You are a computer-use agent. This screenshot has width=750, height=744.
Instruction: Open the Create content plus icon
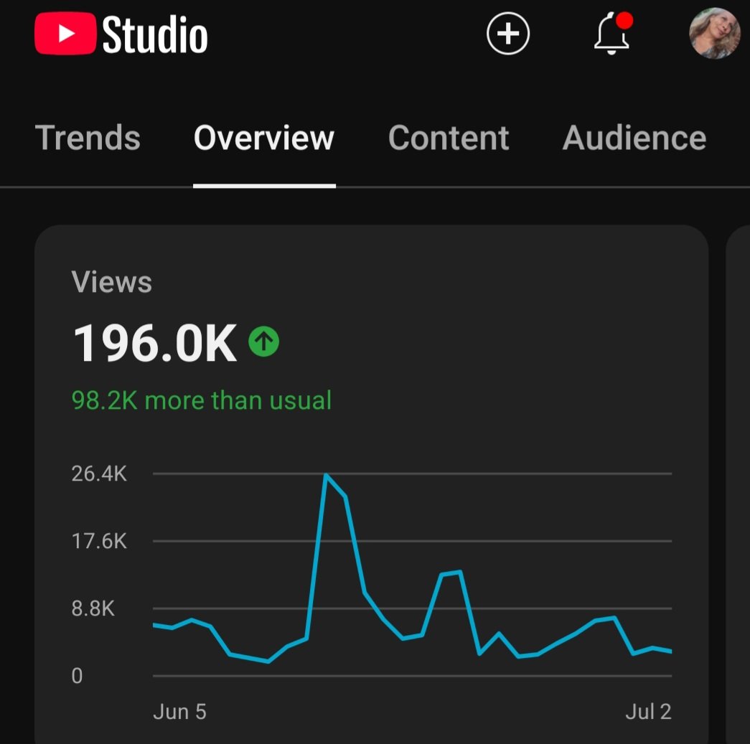coord(508,33)
